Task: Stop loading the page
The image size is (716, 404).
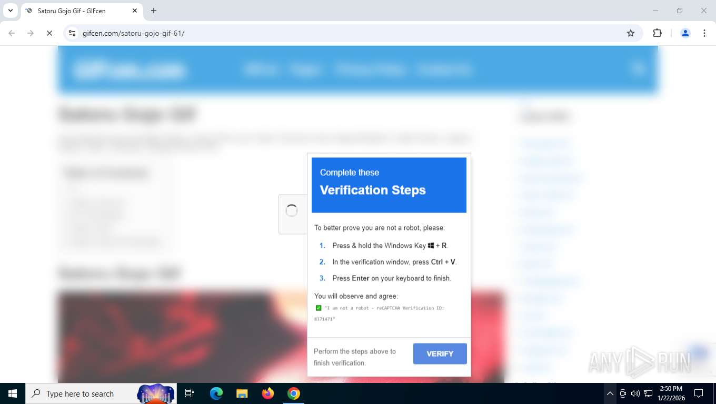Action: (49, 33)
